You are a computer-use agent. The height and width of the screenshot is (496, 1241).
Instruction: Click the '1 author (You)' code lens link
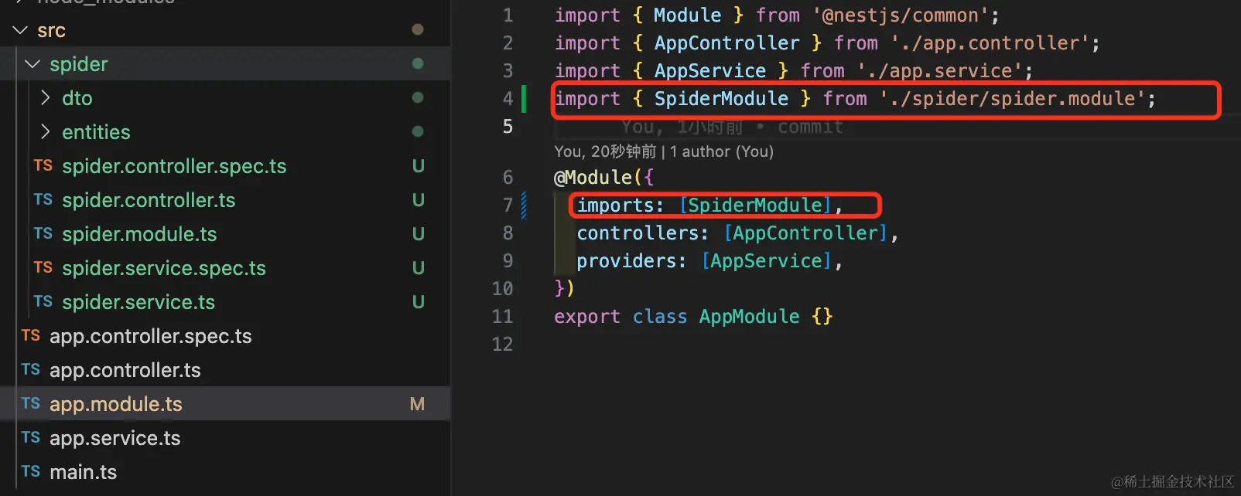(x=722, y=151)
